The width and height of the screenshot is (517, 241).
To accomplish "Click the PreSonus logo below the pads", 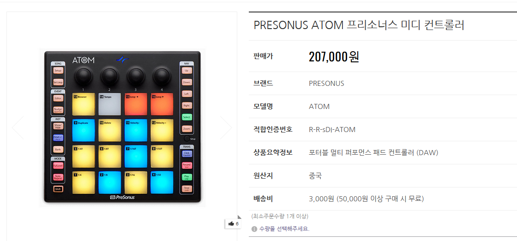I will pyautogui.click(x=122, y=197).
